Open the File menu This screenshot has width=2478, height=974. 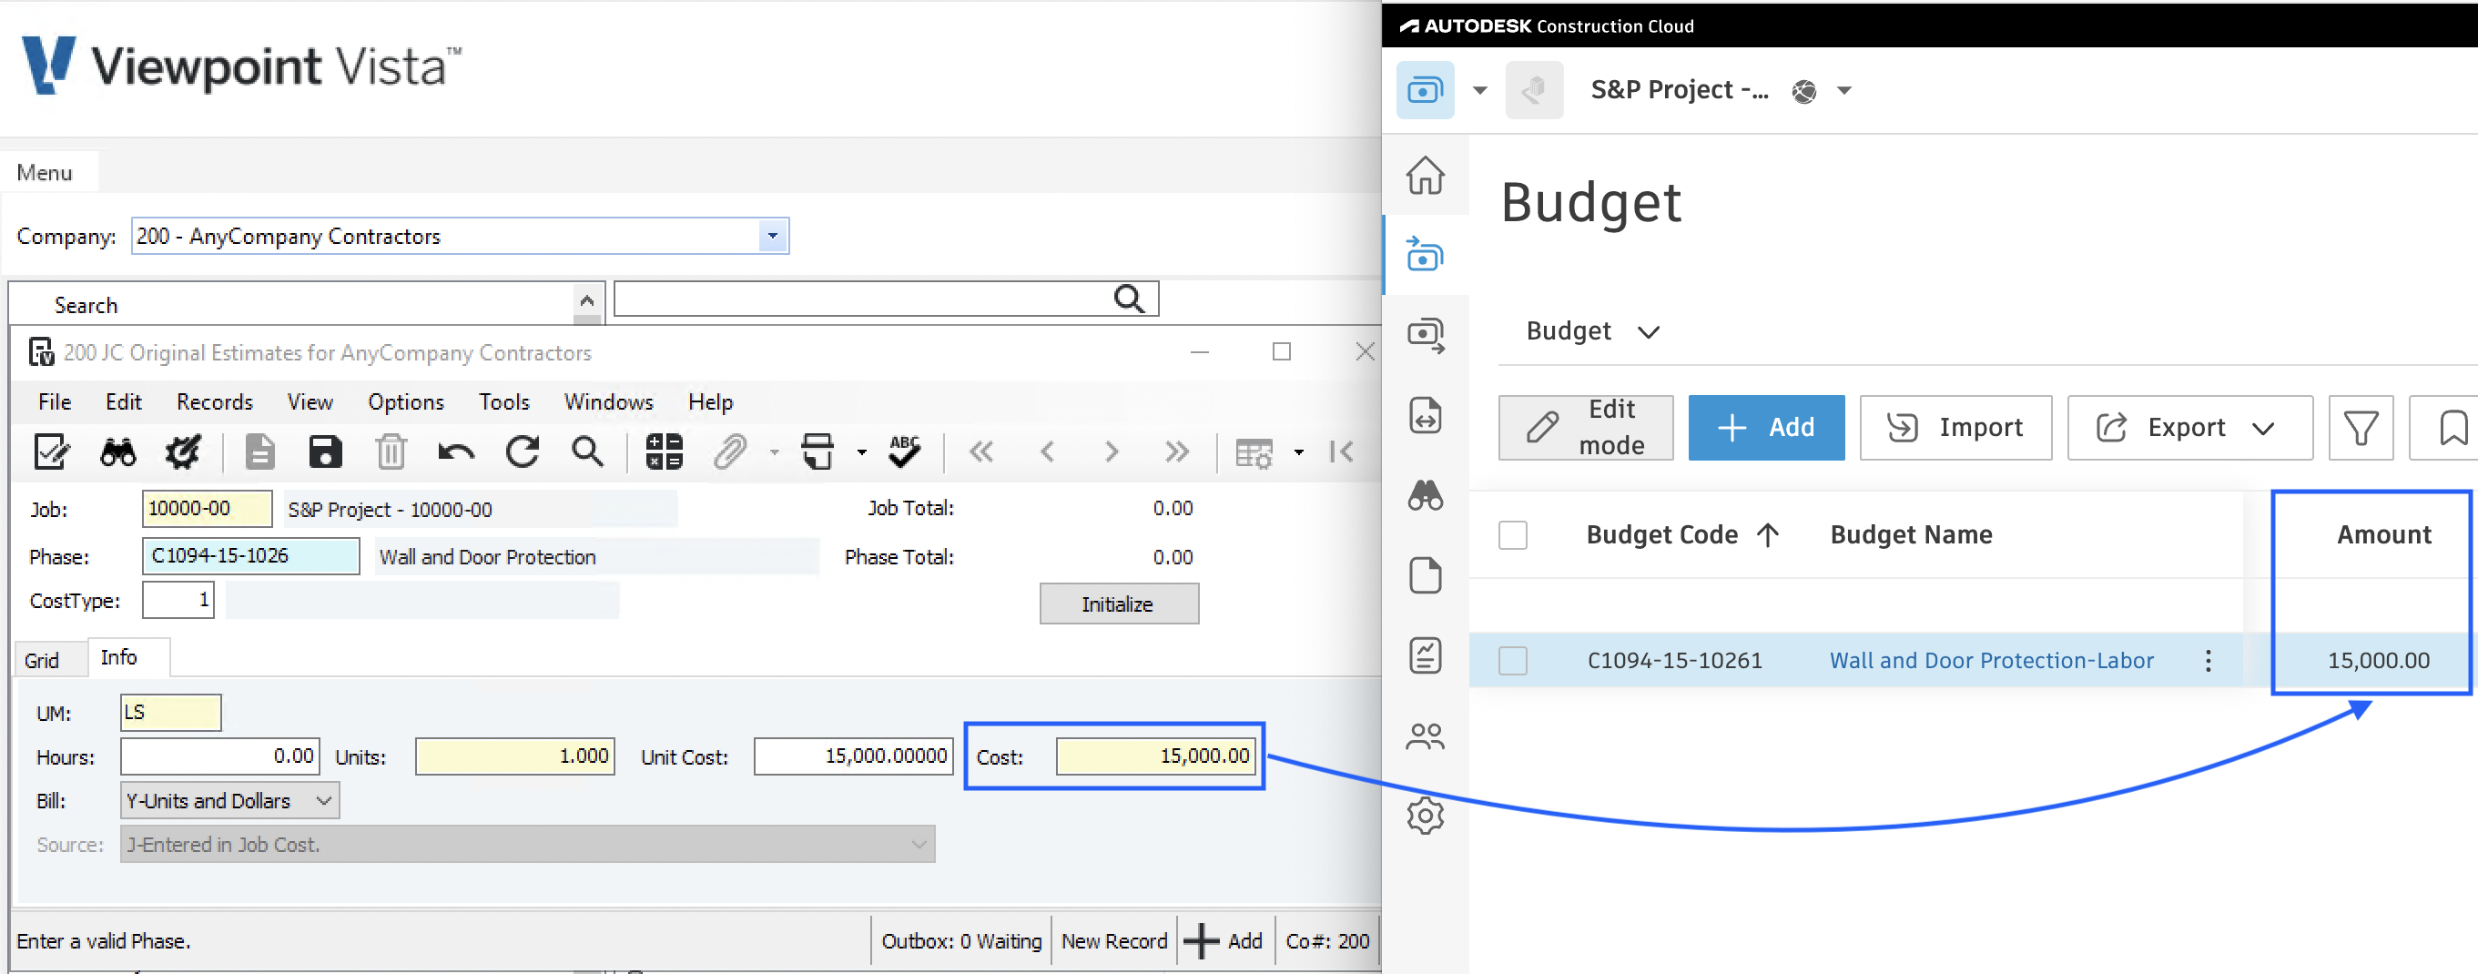pyautogui.click(x=55, y=401)
